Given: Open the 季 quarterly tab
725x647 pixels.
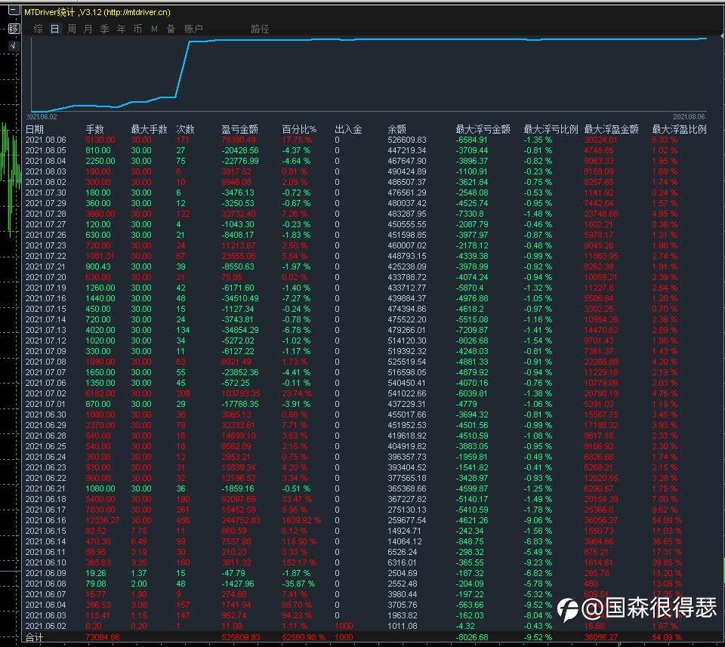Looking at the screenshot, I should tap(104, 29).
